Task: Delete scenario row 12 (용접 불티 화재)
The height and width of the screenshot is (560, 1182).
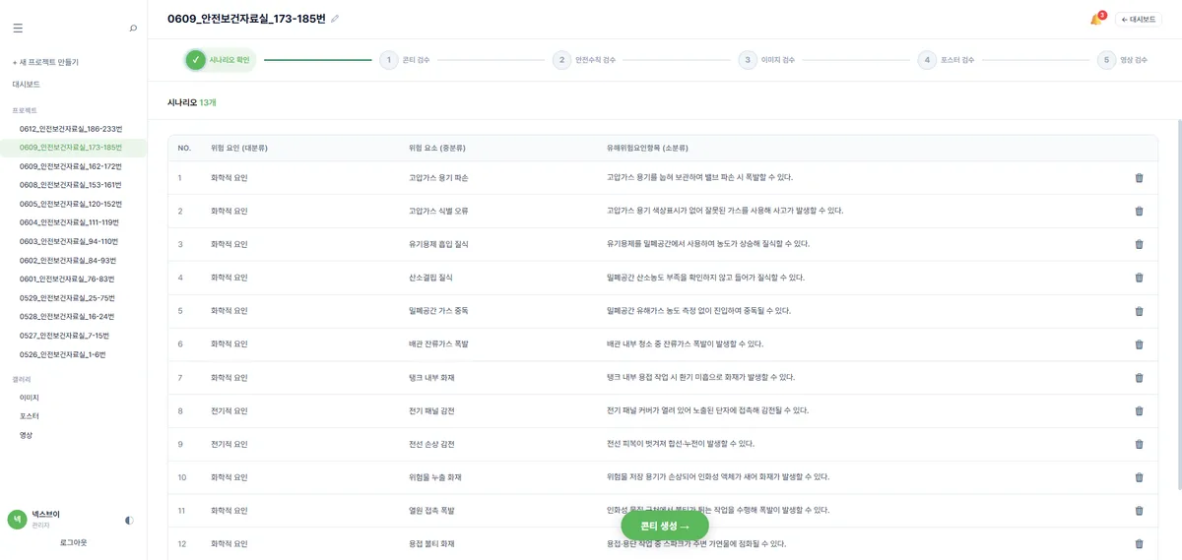Action: tap(1139, 544)
